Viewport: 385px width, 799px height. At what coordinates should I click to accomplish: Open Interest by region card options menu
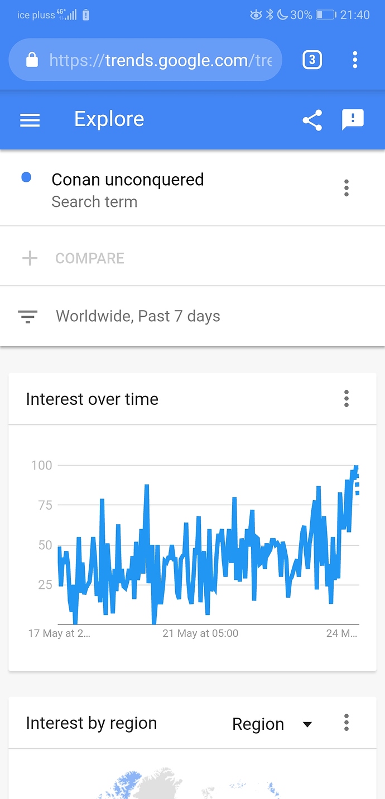click(x=346, y=723)
